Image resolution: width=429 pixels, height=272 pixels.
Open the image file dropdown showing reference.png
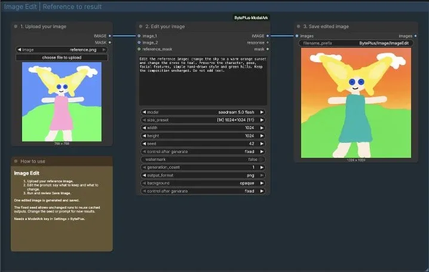click(x=62, y=50)
